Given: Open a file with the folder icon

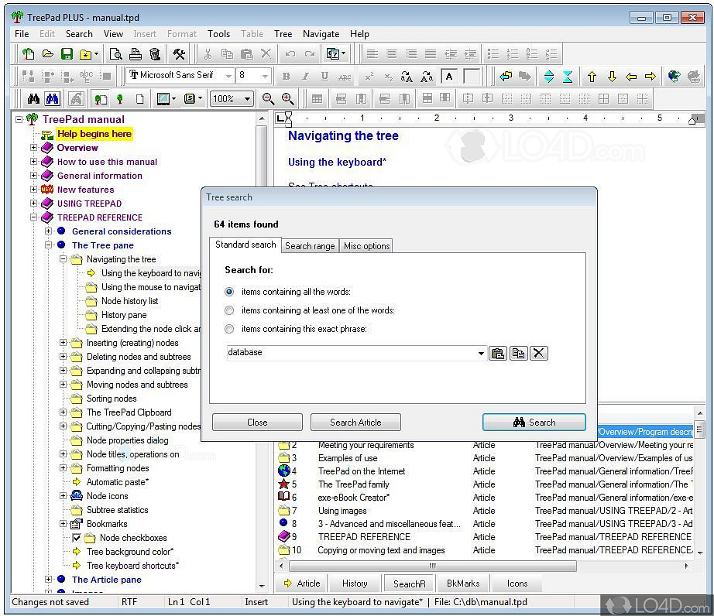Looking at the screenshot, I should click(x=47, y=54).
